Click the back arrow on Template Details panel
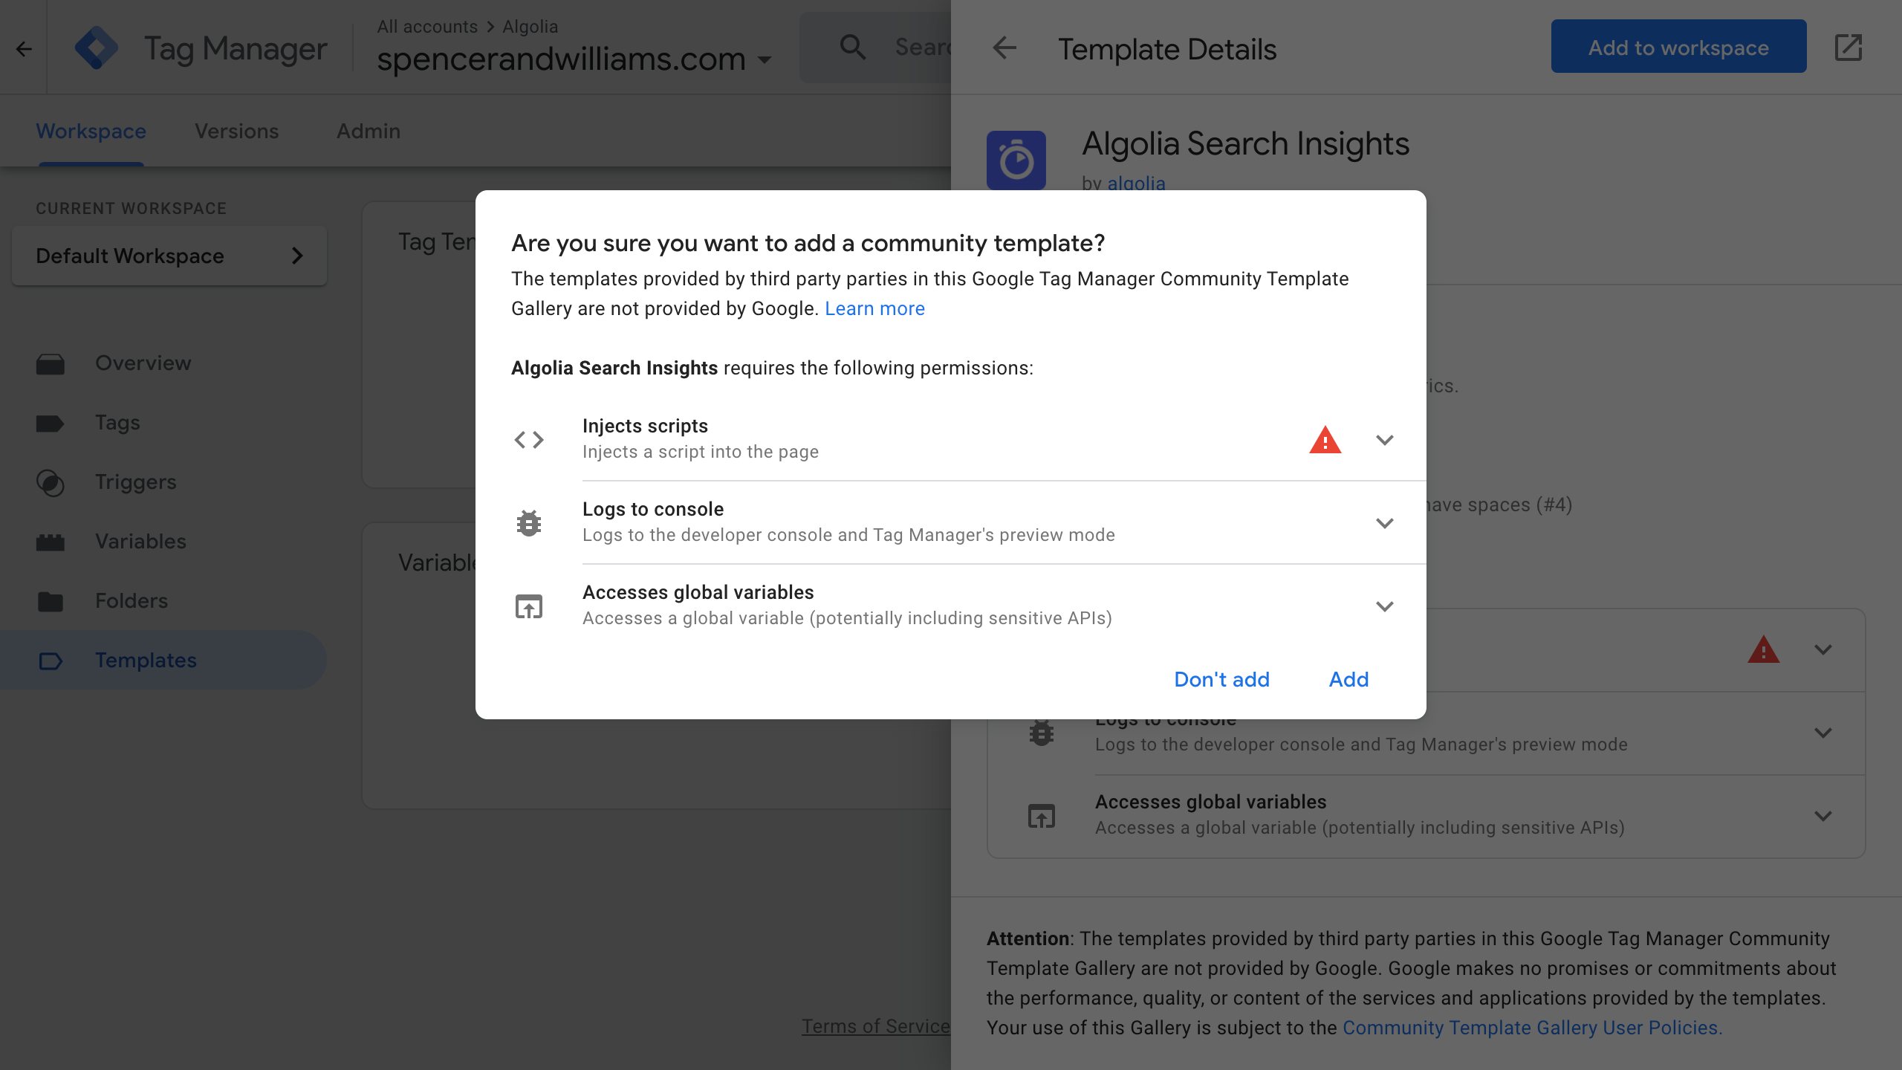This screenshot has height=1070, width=1902. pos(1004,48)
